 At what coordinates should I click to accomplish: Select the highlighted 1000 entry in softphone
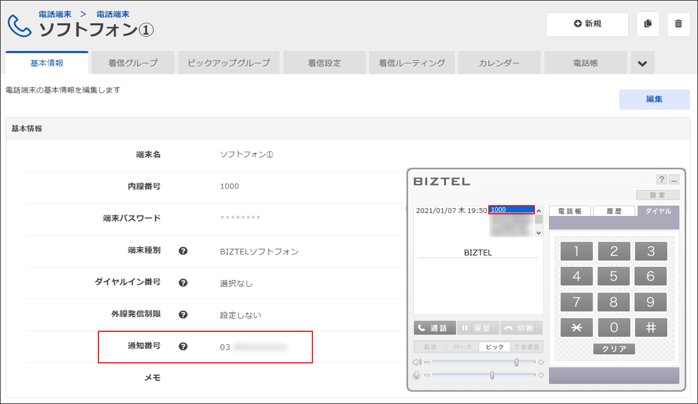pos(511,210)
